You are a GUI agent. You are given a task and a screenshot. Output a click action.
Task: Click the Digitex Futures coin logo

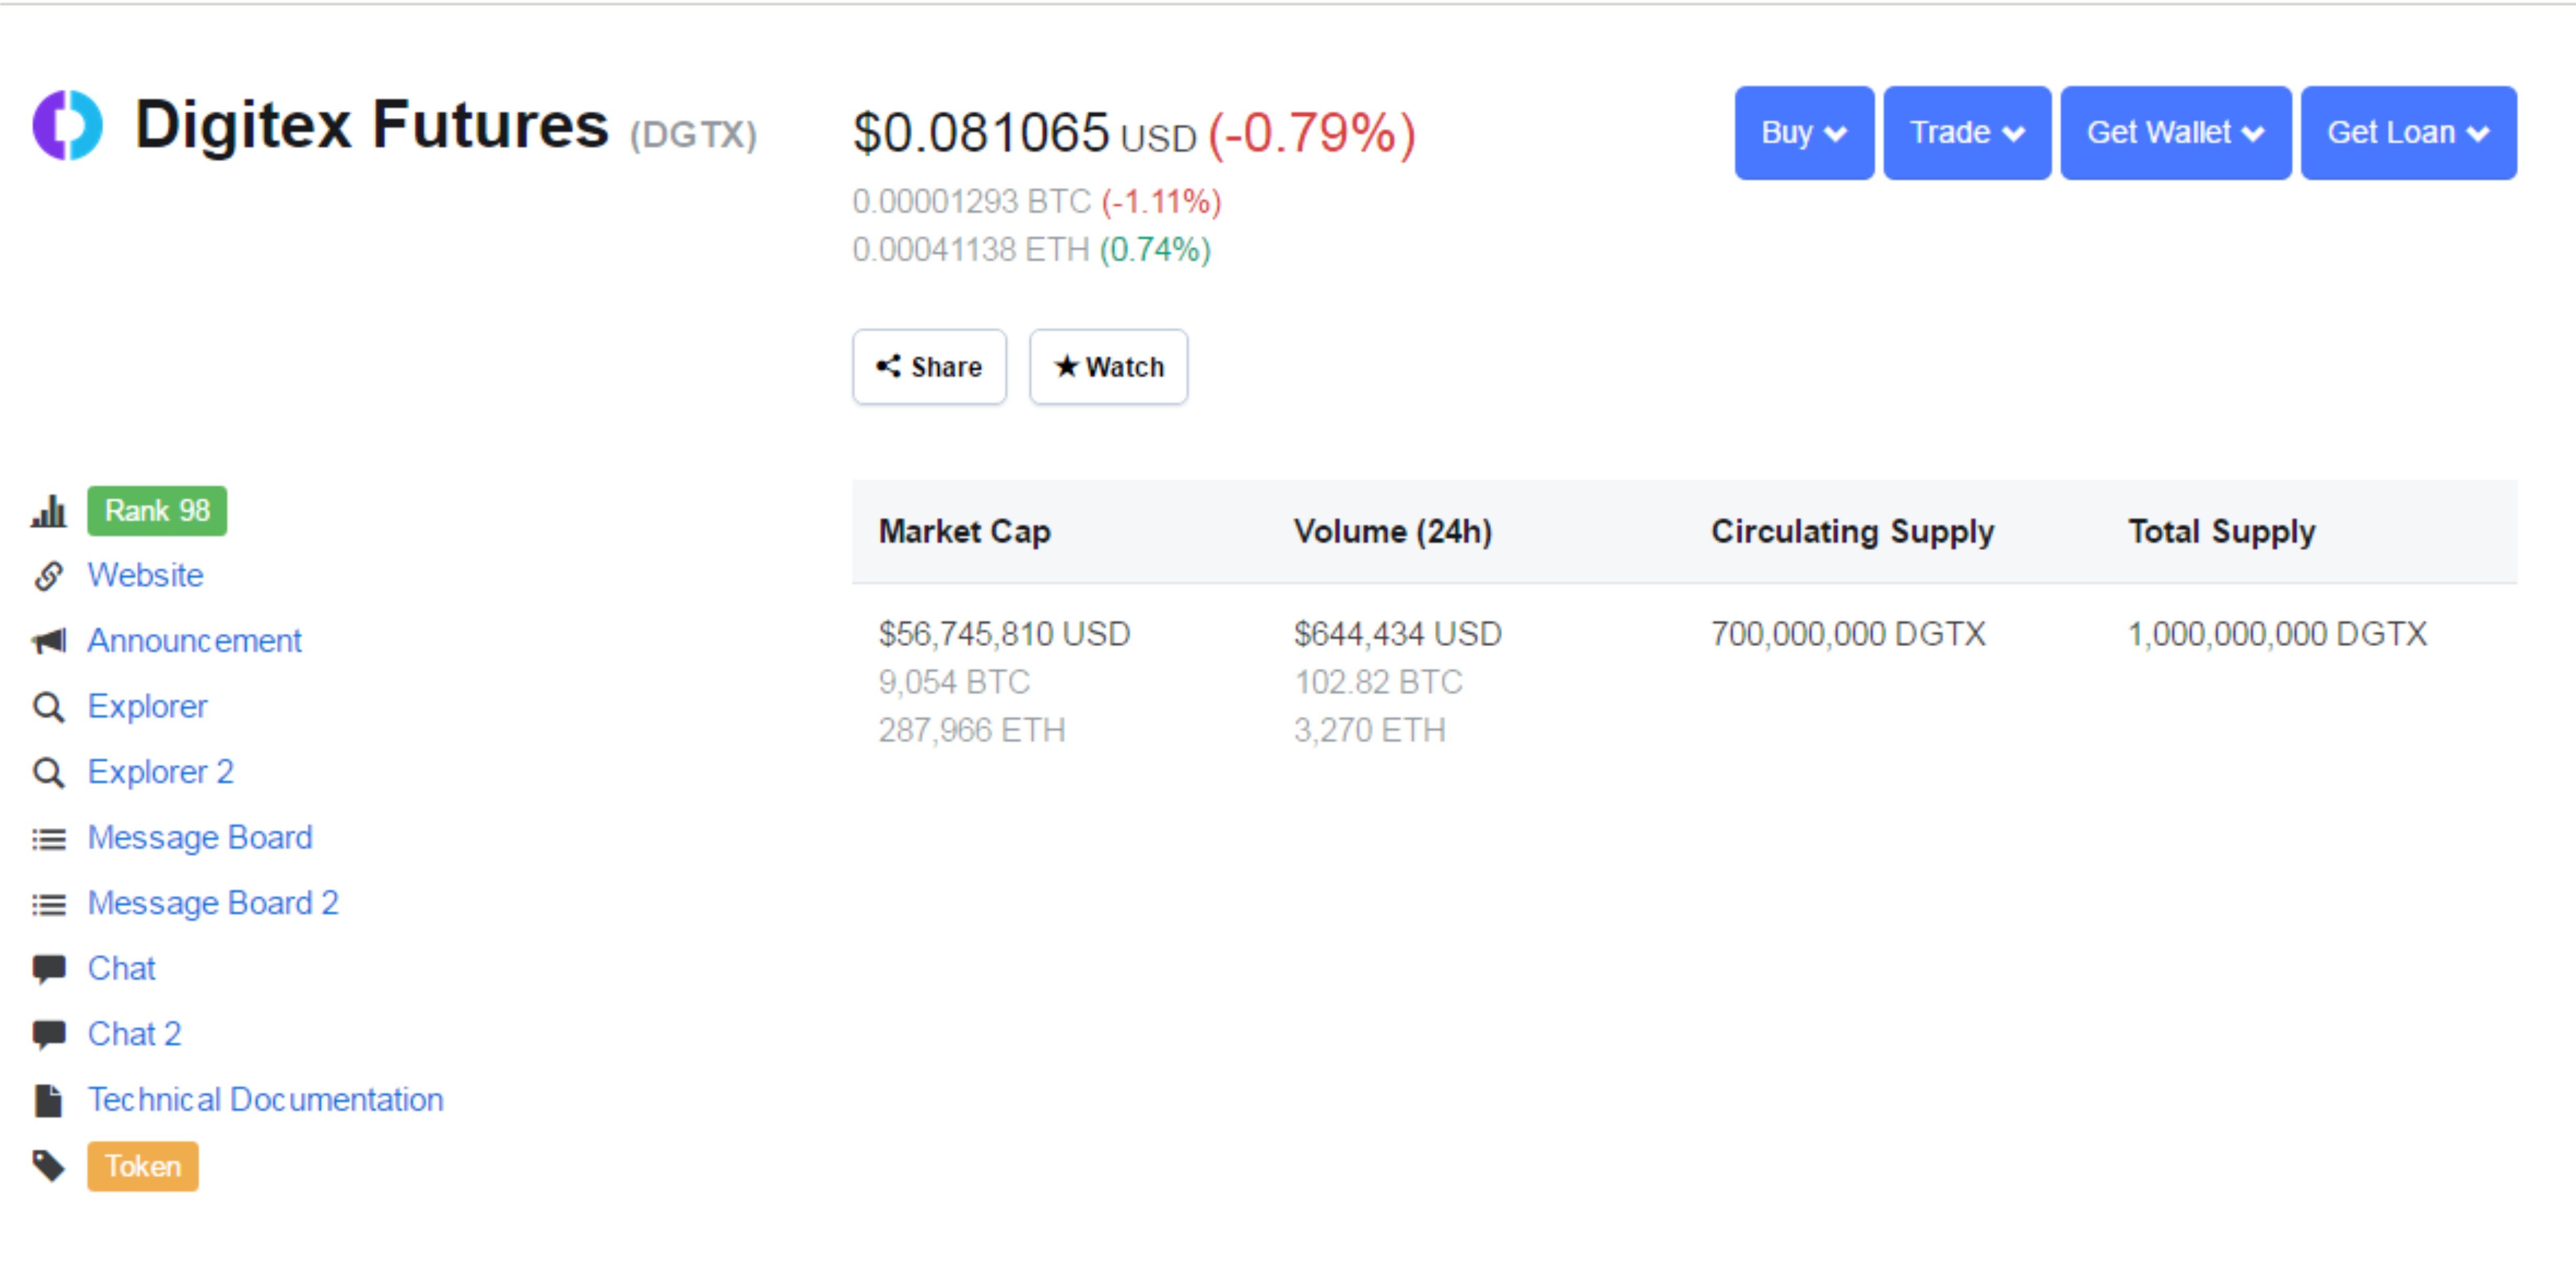68,125
